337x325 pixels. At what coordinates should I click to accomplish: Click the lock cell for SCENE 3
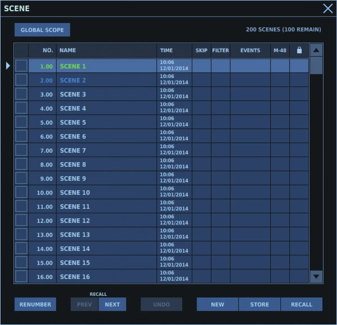(x=299, y=94)
